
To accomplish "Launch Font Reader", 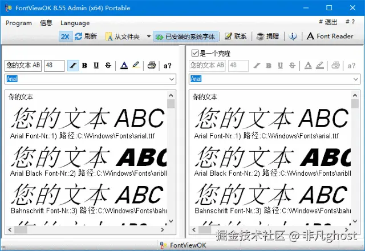I will pyautogui.click(x=330, y=37).
